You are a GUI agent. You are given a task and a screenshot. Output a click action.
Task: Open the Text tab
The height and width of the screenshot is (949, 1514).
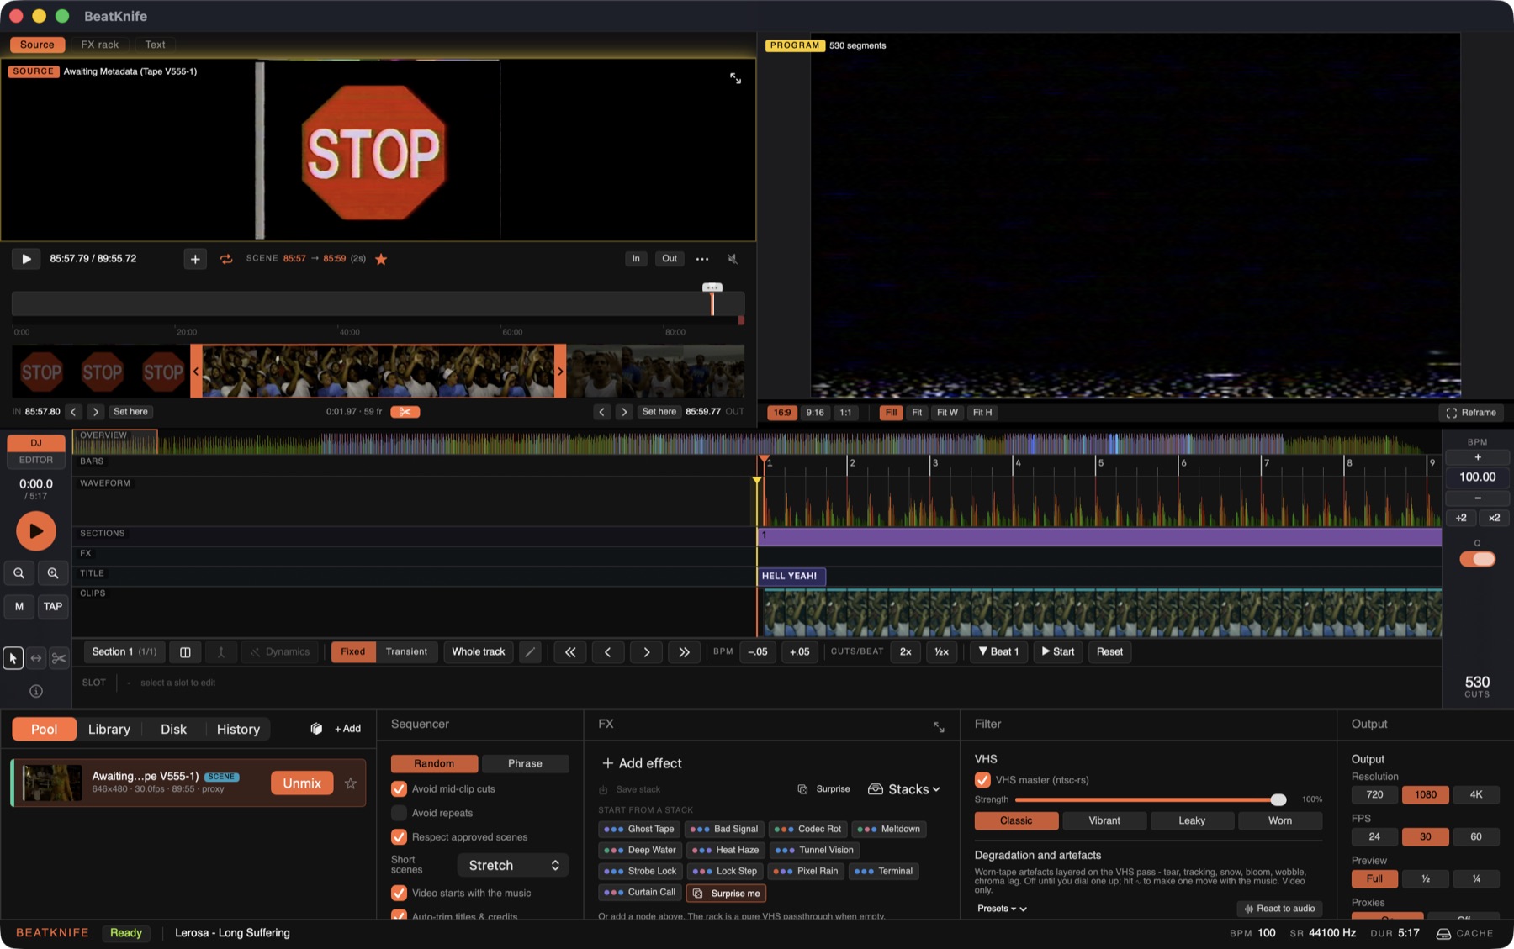155,45
